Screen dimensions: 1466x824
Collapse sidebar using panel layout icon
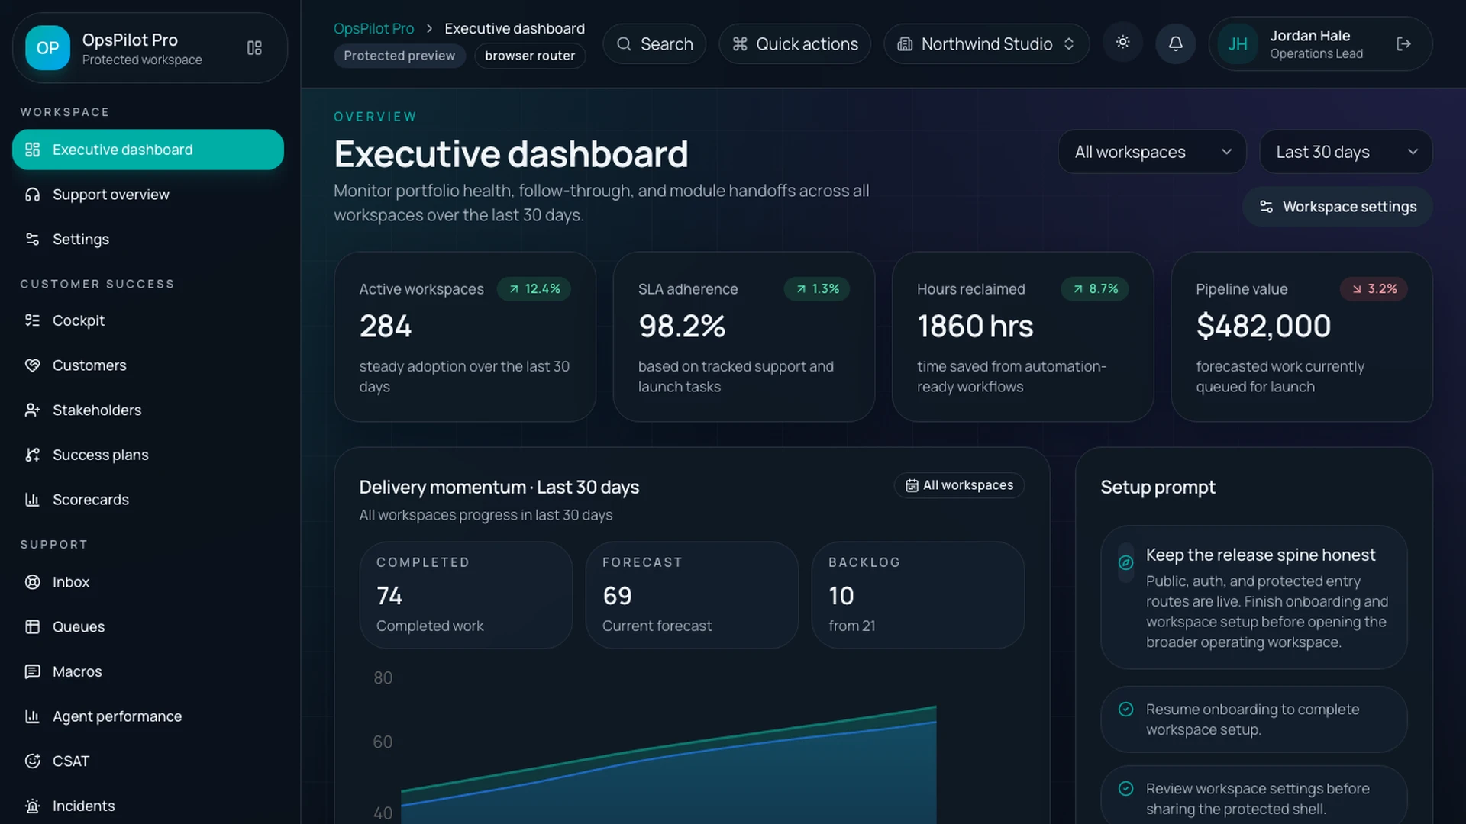[254, 48]
